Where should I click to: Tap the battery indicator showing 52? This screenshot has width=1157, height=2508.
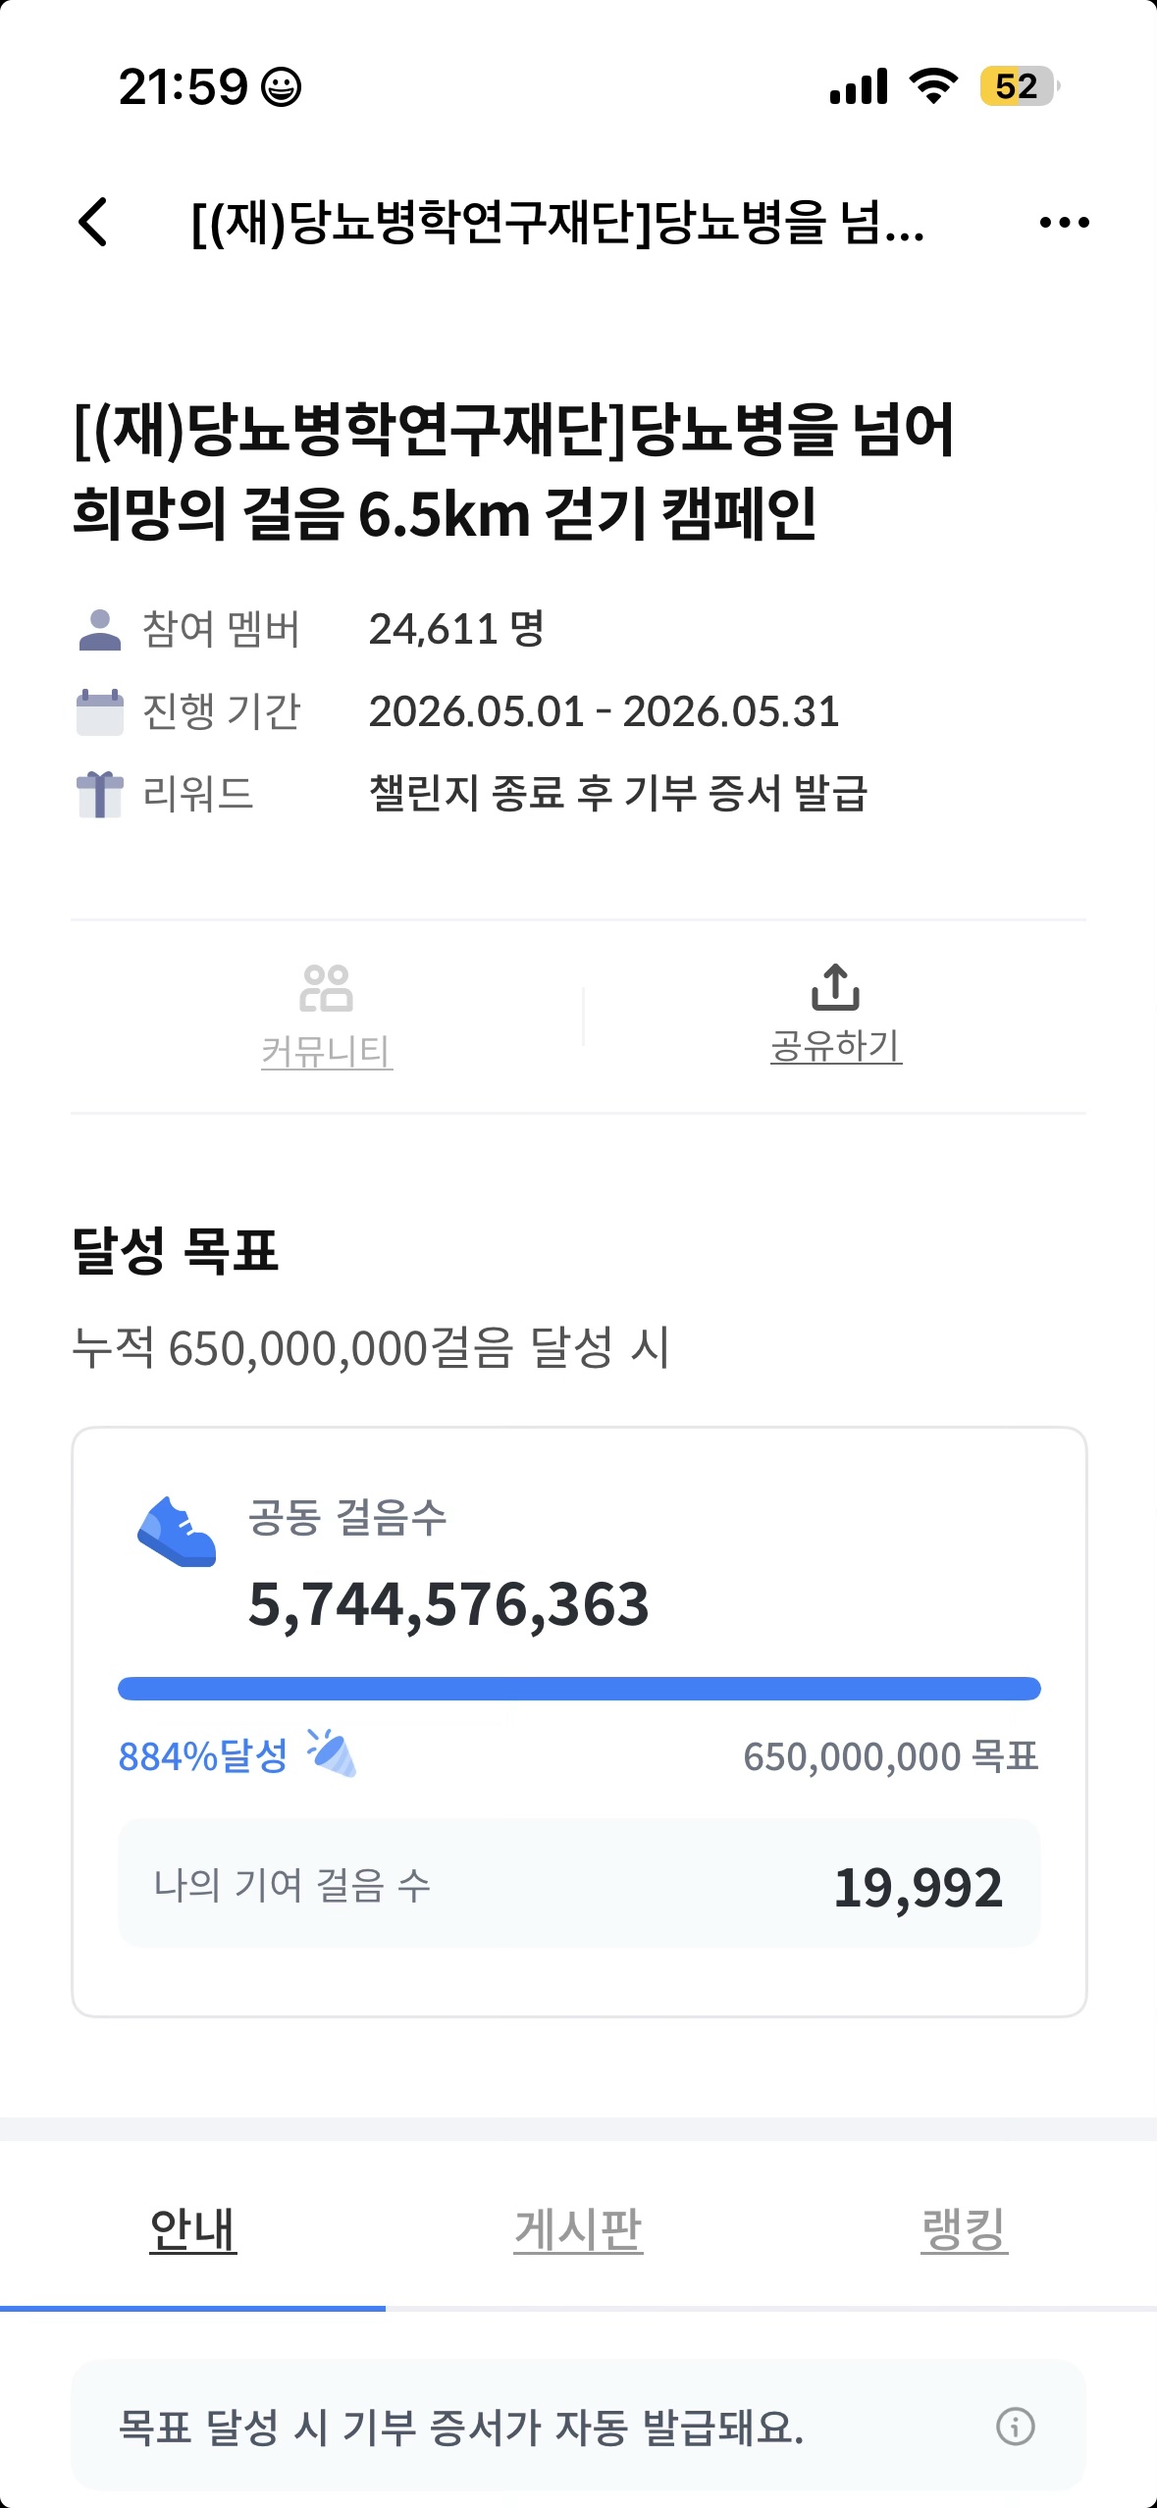pos(1020,86)
